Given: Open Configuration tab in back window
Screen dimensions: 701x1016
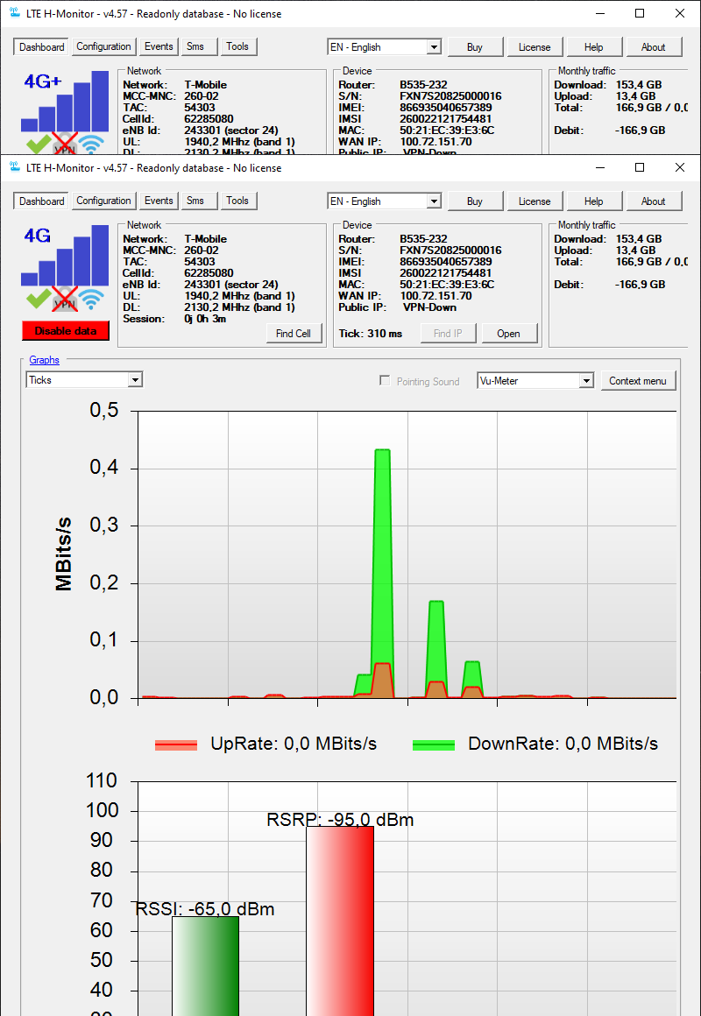Looking at the screenshot, I should point(103,46).
